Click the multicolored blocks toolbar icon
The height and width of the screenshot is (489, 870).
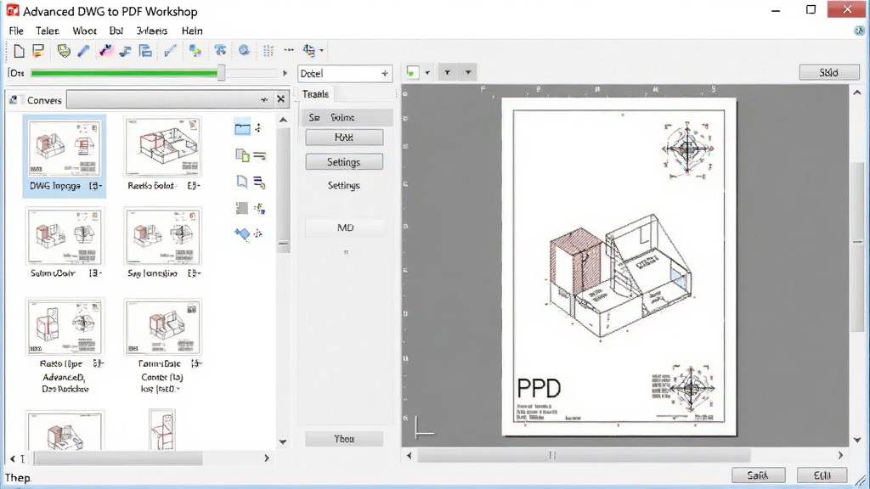click(x=195, y=51)
